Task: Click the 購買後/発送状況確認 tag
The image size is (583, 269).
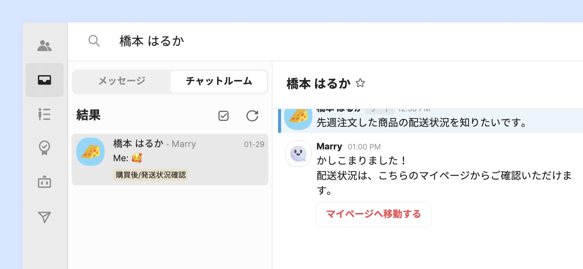Action: 151,174
